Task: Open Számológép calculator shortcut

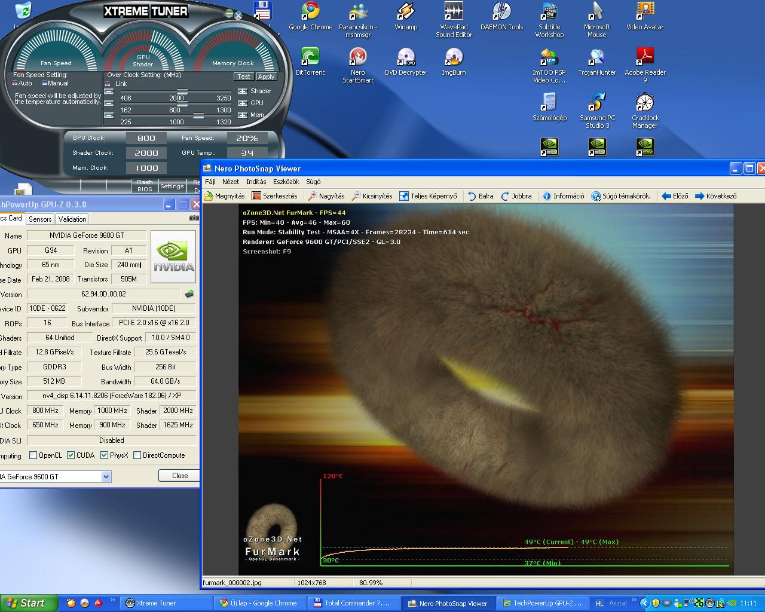Action: 549,107
